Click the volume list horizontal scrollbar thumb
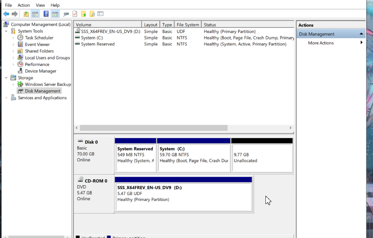This screenshot has height=238, width=373. (x=154, y=127)
